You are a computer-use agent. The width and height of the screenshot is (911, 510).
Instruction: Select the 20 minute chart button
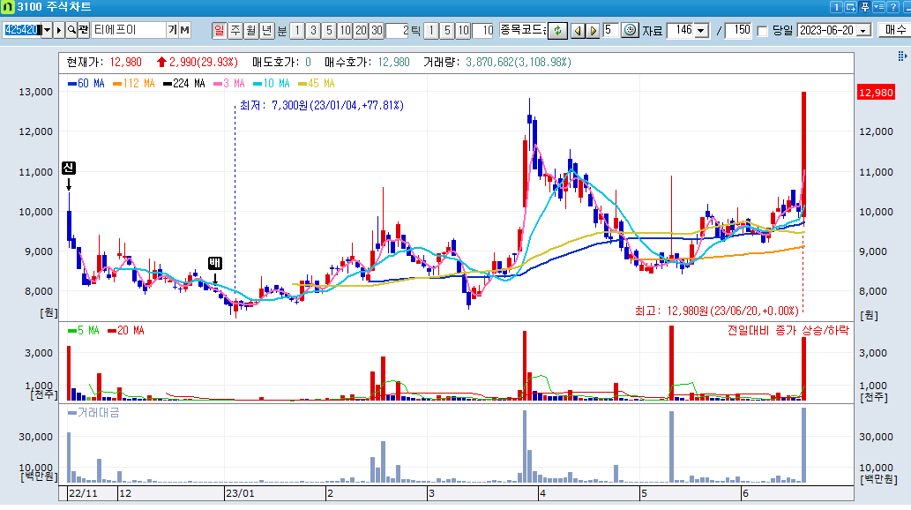pyautogui.click(x=361, y=30)
